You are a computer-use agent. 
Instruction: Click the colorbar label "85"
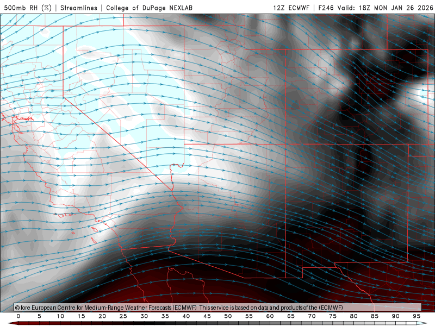(375, 316)
